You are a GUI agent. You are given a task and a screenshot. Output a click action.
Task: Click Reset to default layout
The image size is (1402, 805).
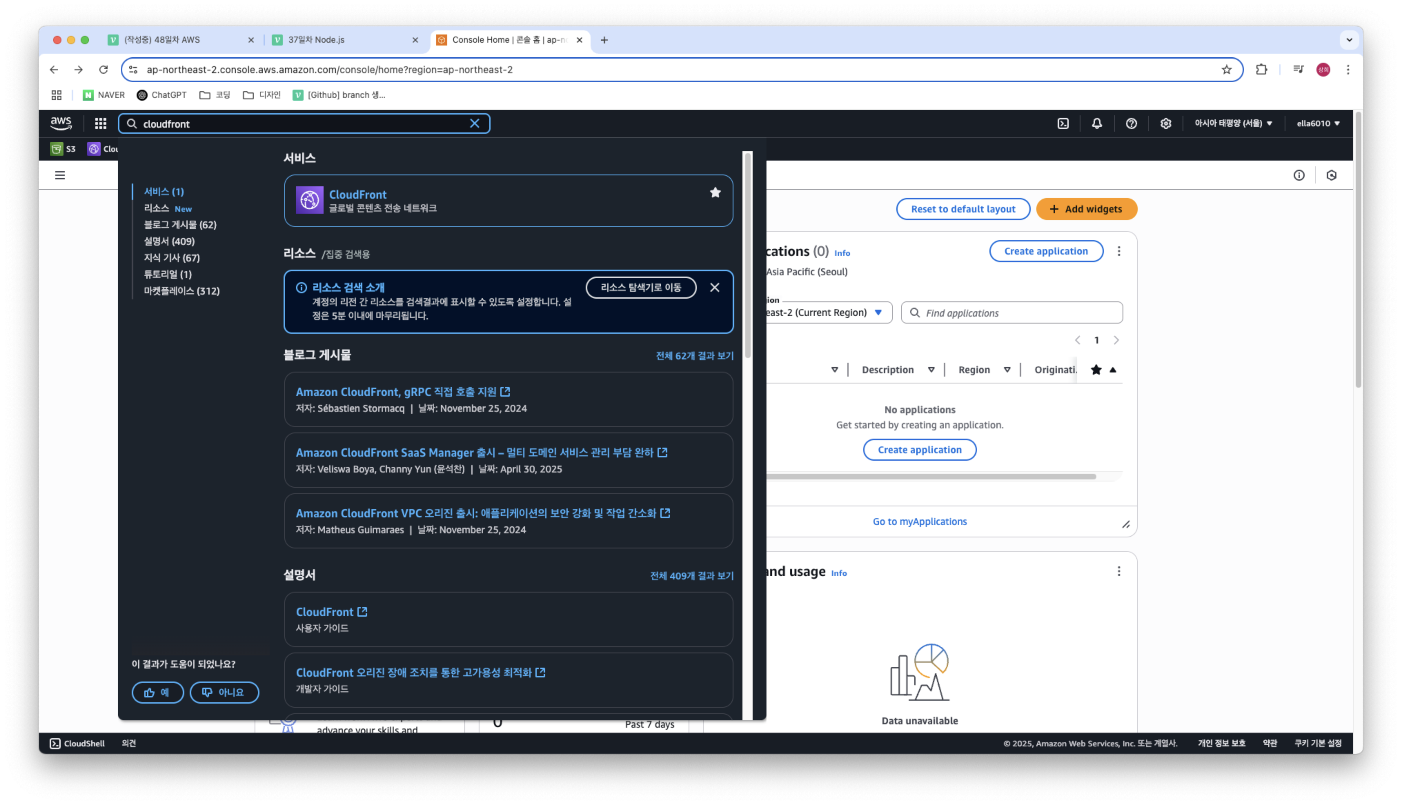click(962, 209)
